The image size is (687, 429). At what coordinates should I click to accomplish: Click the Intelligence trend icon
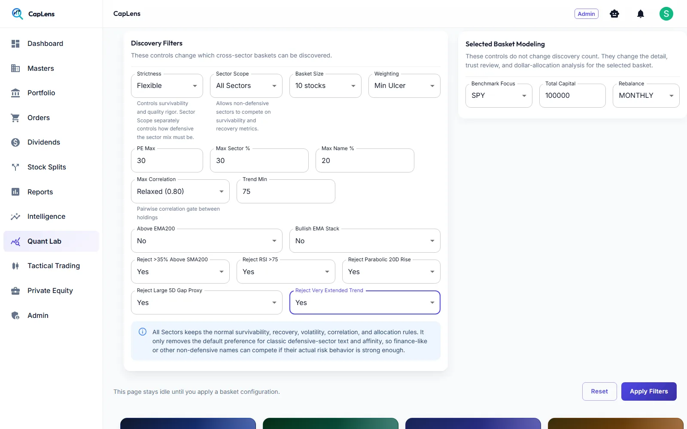point(15,217)
